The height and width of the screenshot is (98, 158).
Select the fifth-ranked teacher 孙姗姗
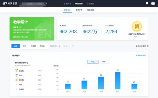coord(21,89)
